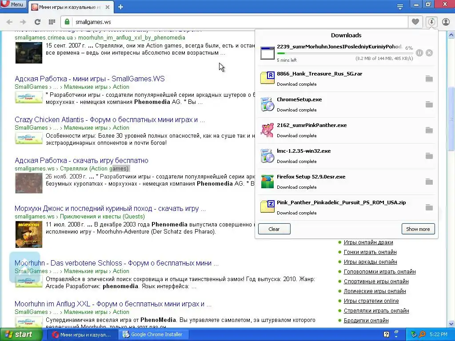The width and height of the screenshot is (455, 341).
Task: Open folder for lmc-1.2.35-win32.exe
Action: [429, 156]
